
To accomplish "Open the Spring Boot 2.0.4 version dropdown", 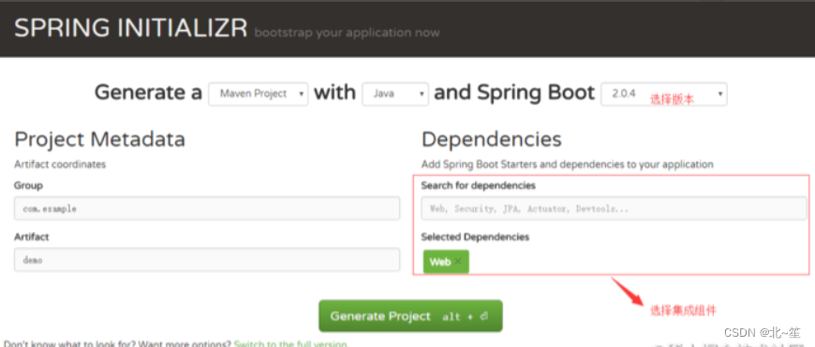I will (x=664, y=94).
